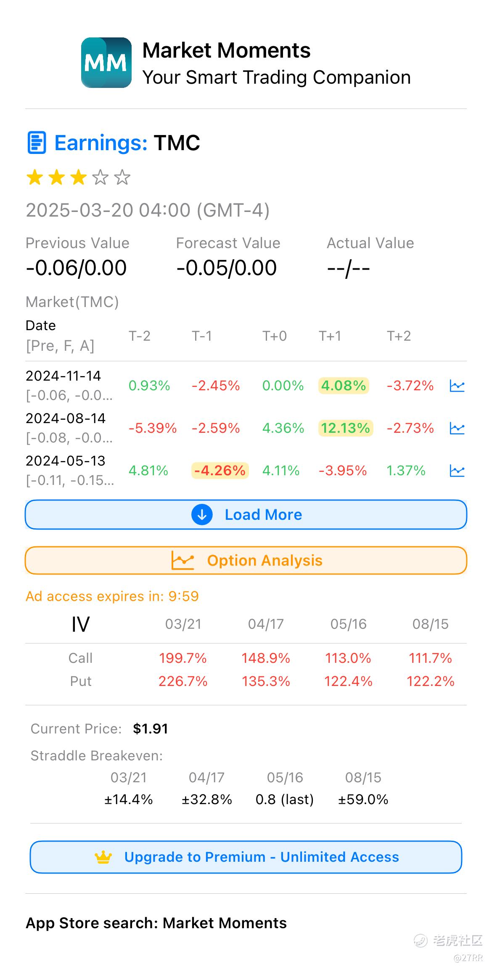Select the 03/21 expiry column in IV table
This screenshot has height=969, width=492.
[x=183, y=624]
